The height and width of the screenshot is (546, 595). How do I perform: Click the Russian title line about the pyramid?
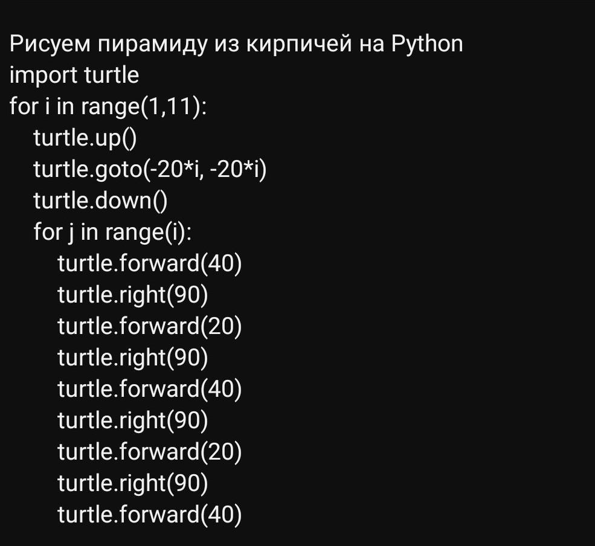(236, 44)
